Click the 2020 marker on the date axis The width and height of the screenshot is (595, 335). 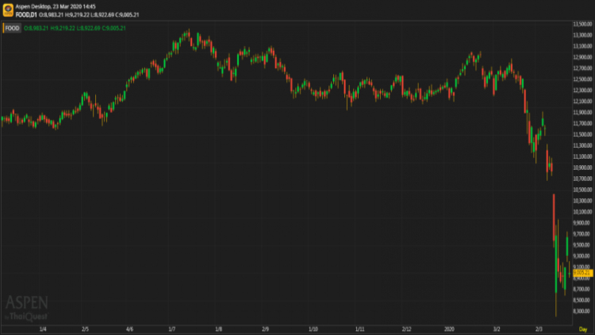pos(450,329)
